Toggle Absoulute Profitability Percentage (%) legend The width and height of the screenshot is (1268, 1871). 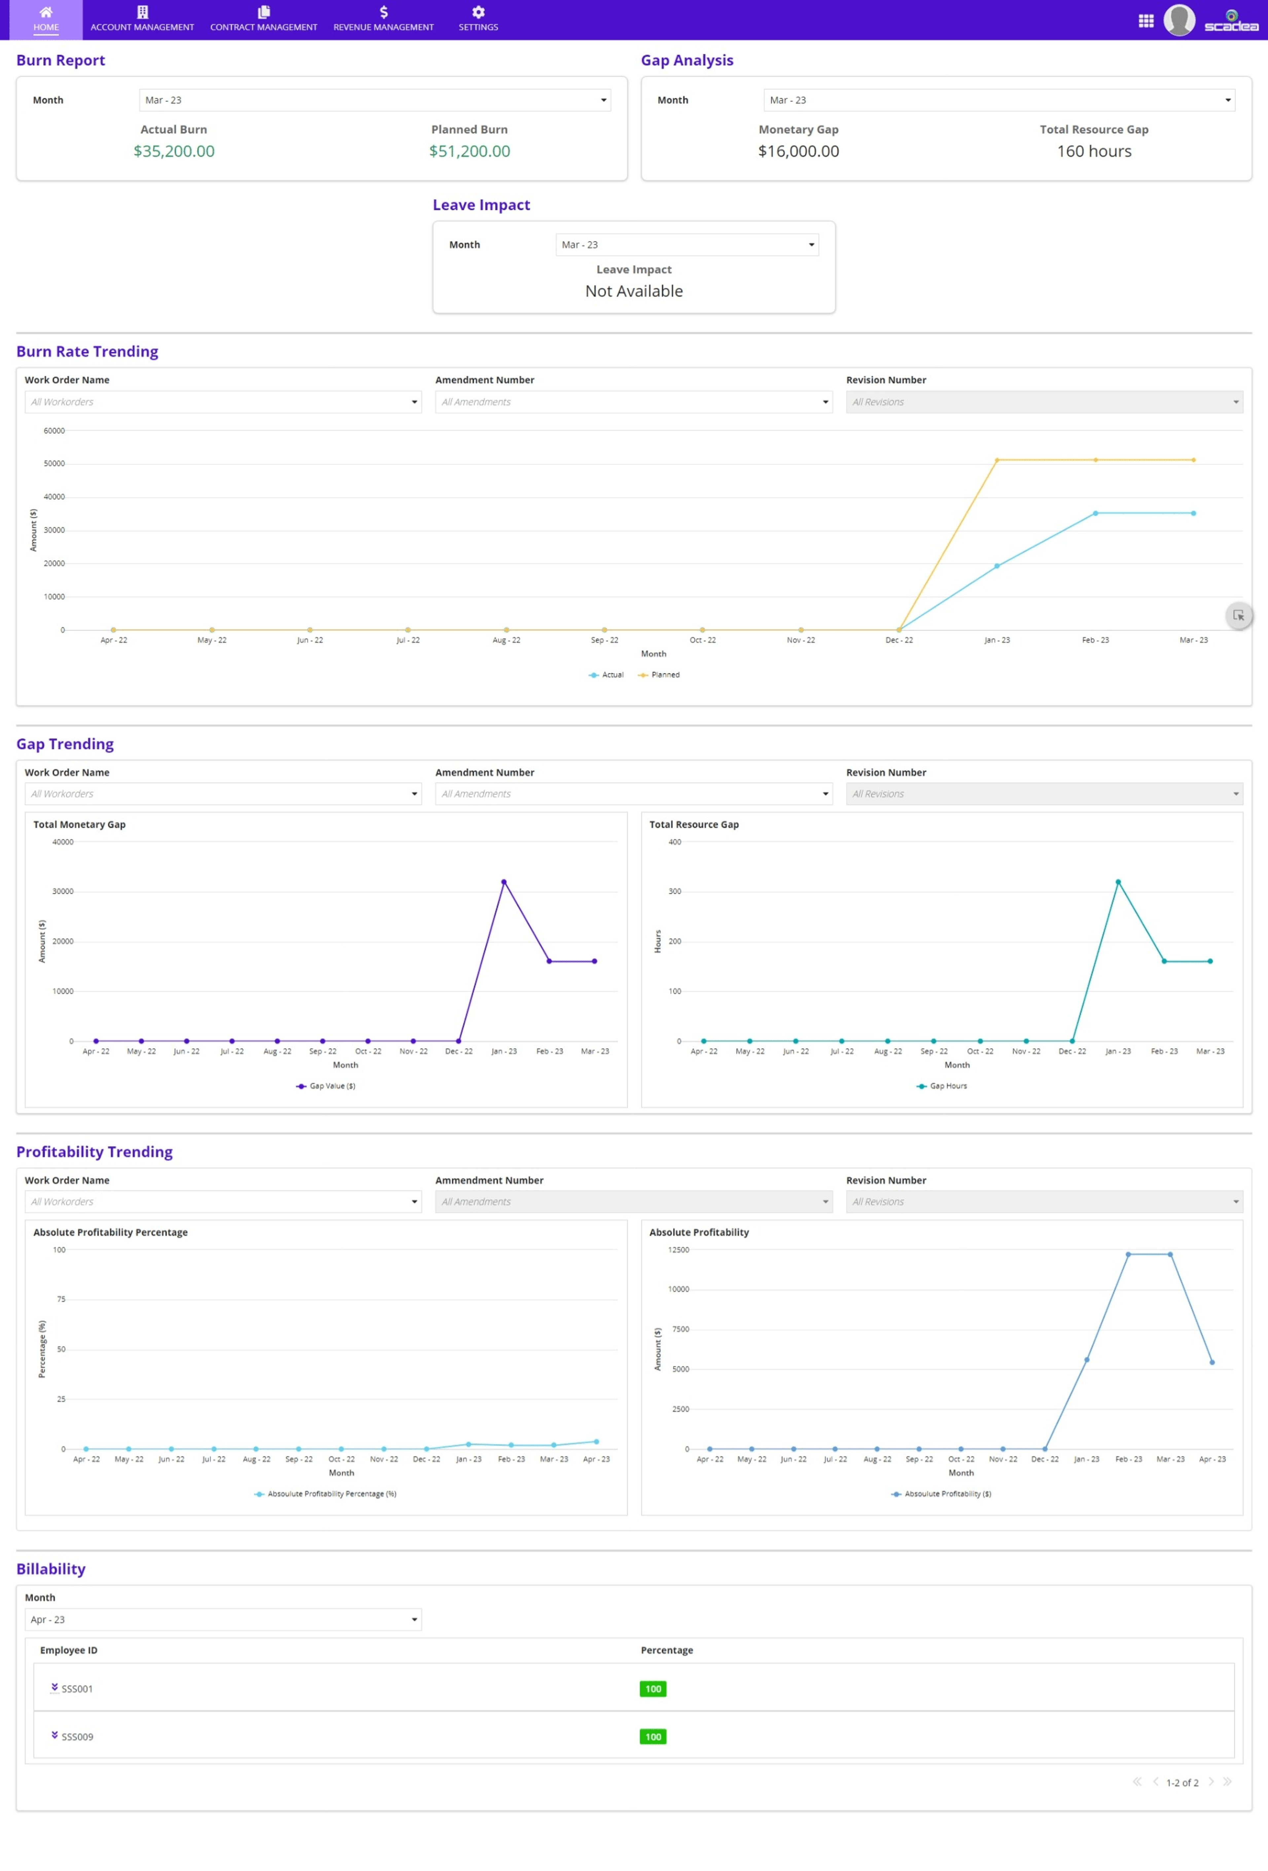(x=325, y=1494)
